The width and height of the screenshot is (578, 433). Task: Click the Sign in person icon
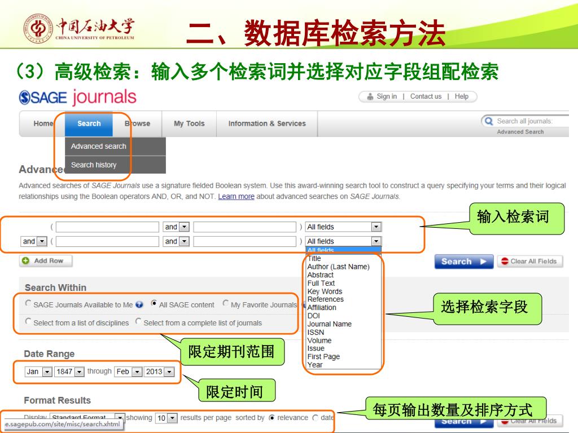click(x=370, y=96)
